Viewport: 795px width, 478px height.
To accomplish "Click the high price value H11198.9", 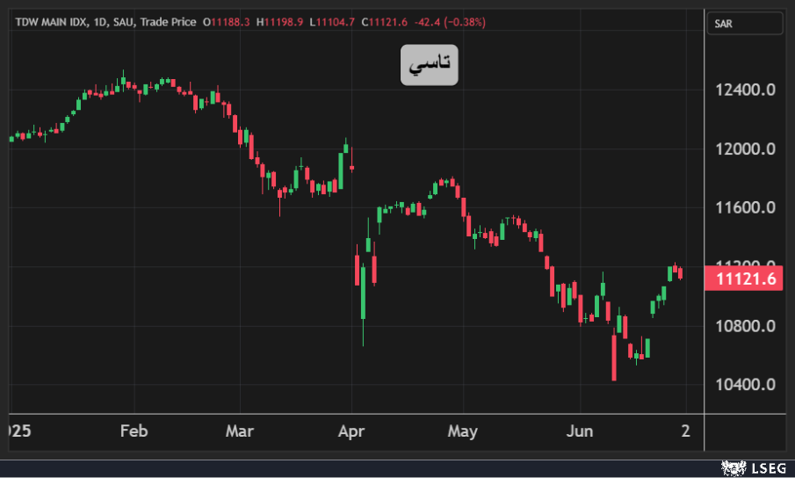I will point(280,21).
